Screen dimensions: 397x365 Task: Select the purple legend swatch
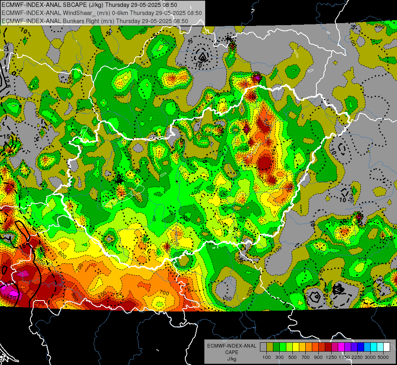point(348,347)
